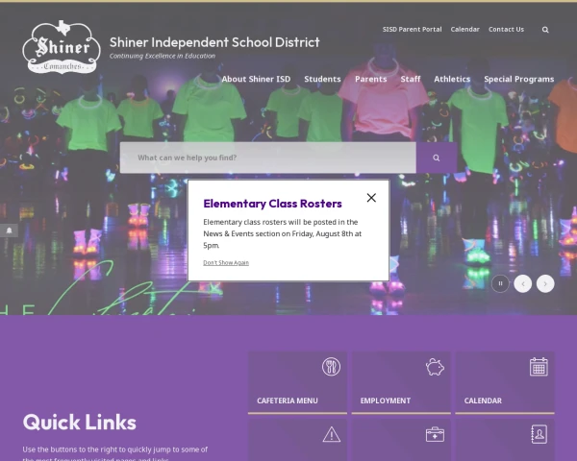This screenshot has height=461, width=577.
Task: Open Calendar quick link tile
Action: point(505,382)
